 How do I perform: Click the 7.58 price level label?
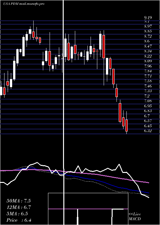click(148, 81)
